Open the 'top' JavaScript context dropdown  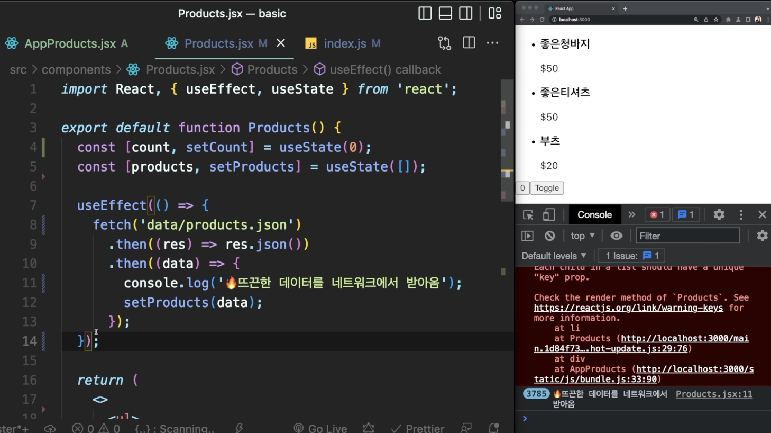click(583, 236)
